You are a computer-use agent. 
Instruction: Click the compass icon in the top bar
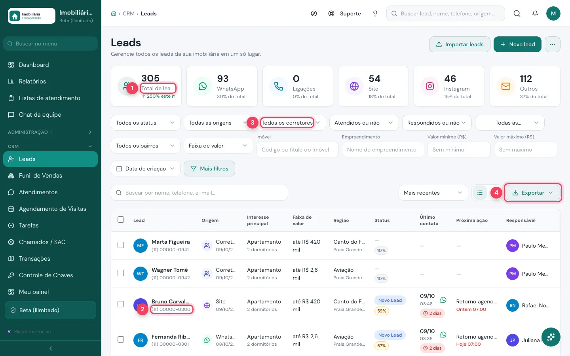coord(314,13)
